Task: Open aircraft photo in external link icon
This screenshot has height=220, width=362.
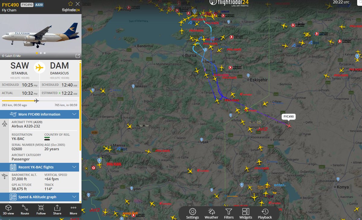Action: 78,56
